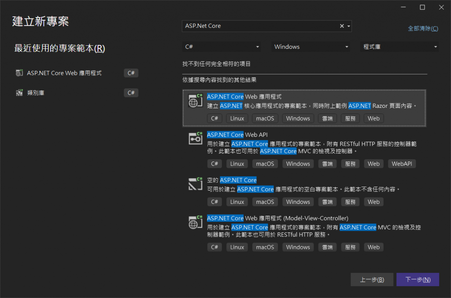Click 服務 tag under Web API template
Screen dimensions: 451x298
pyautogui.click(x=350, y=164)
